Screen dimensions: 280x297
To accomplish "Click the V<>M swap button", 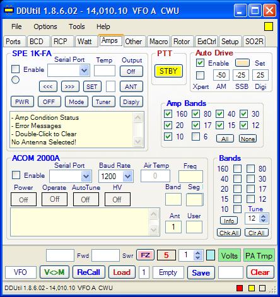I will click(x=54, y=272).
